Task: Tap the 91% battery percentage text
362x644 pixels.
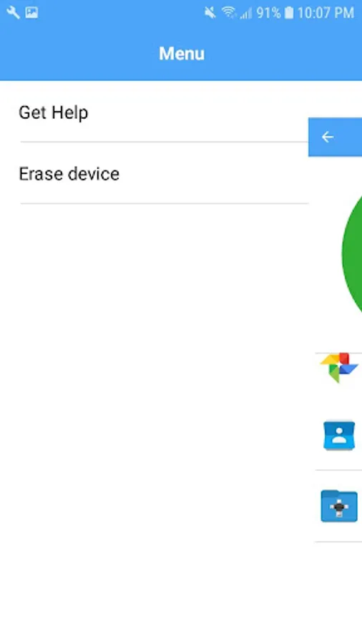Action: [268, 13]
